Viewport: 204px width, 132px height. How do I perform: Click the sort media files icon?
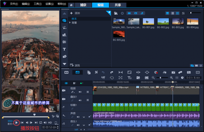[x=183, y=13]
